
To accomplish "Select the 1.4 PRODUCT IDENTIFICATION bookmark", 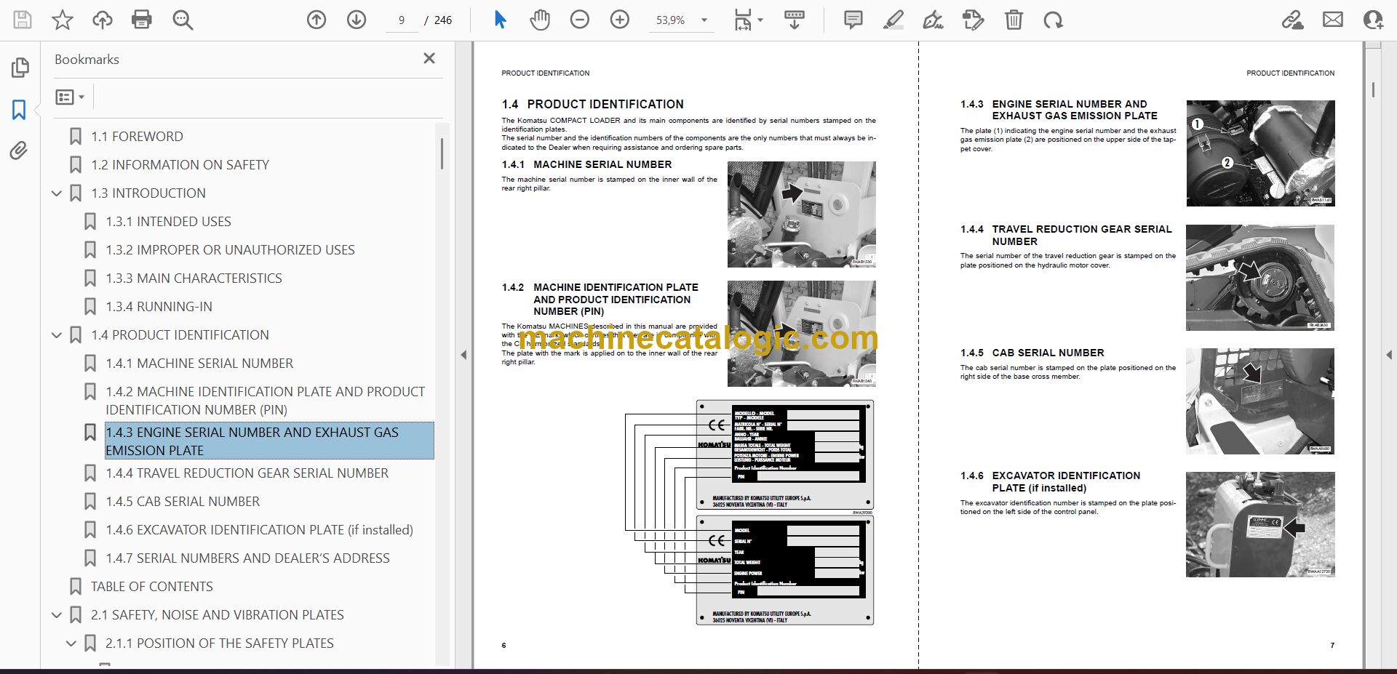I will click(180, 335).
